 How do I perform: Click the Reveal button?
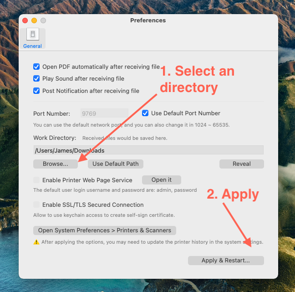point(242,164)
